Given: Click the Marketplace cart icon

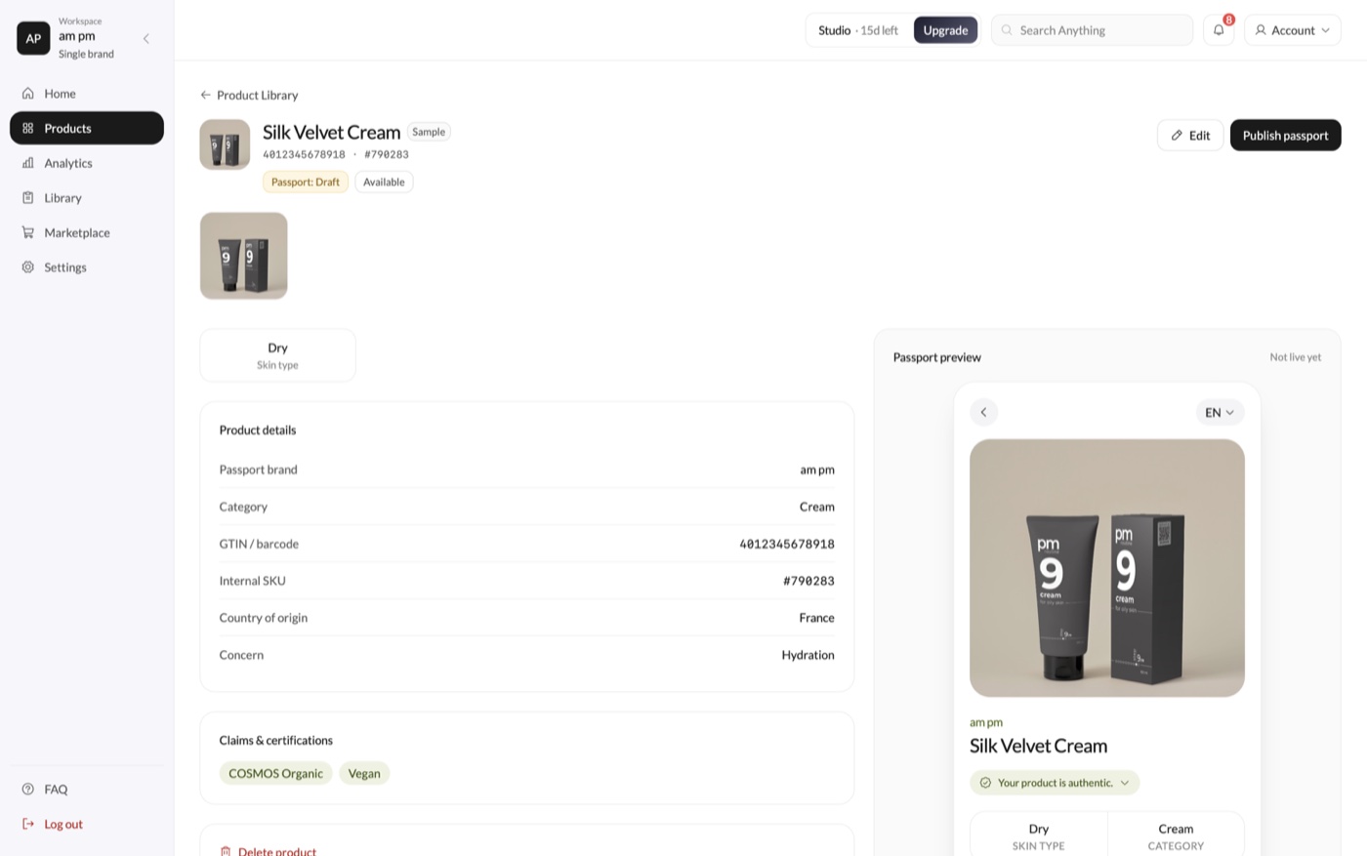Looking at the screenshot, I should click(x=28, y=232).
